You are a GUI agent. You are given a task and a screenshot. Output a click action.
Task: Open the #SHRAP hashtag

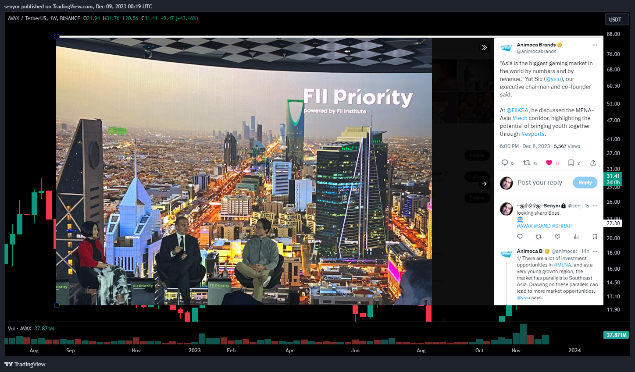[x=562, y=226]
